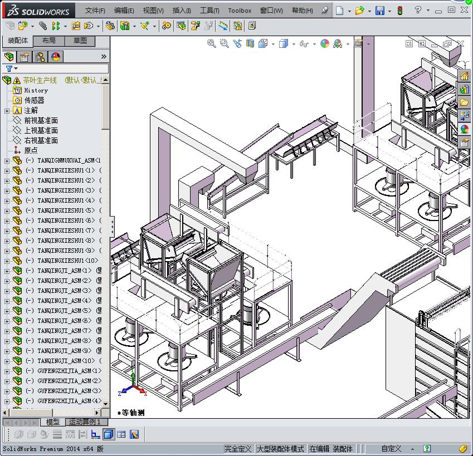Click the History tree item
Image resolution: width=473 pixels, height=456 pixels.
click(x=36, y=90)
